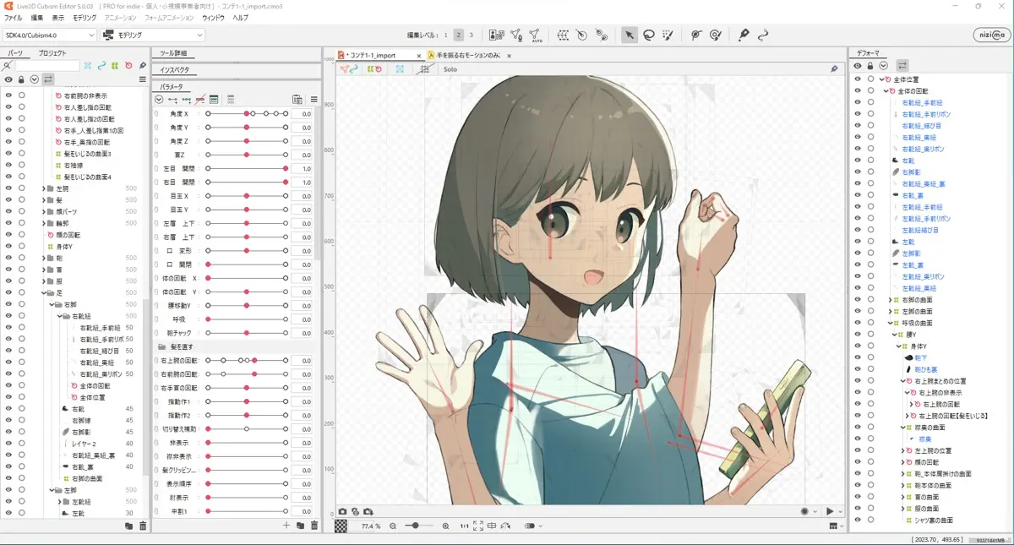
Task: Click the Parts panel search field
Action: point(47,66)
